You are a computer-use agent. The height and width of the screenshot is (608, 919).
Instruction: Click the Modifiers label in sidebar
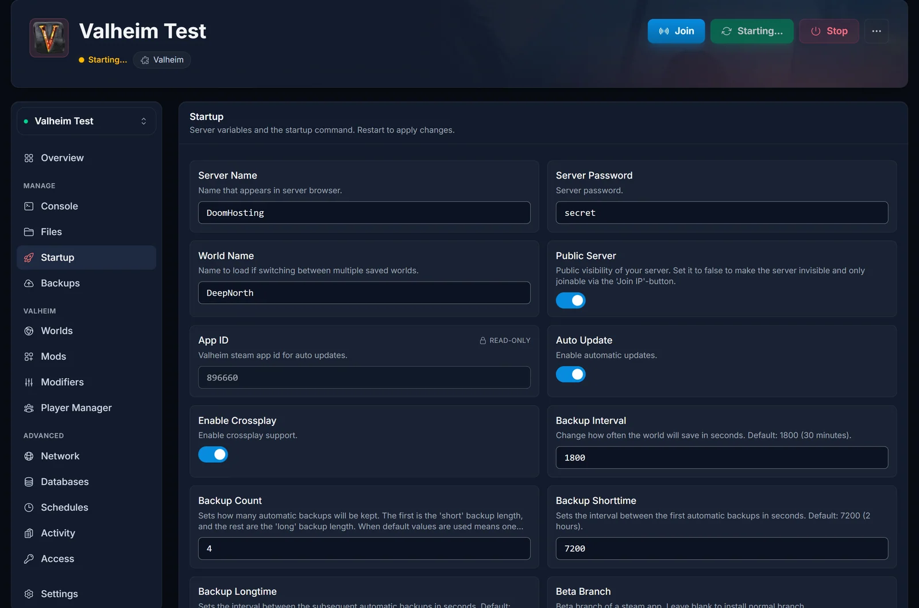[62, 382]
